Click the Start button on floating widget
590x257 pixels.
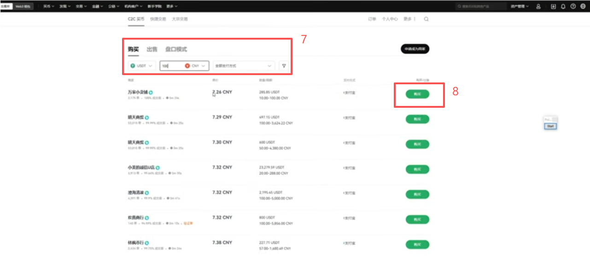[x=551, y=126]
